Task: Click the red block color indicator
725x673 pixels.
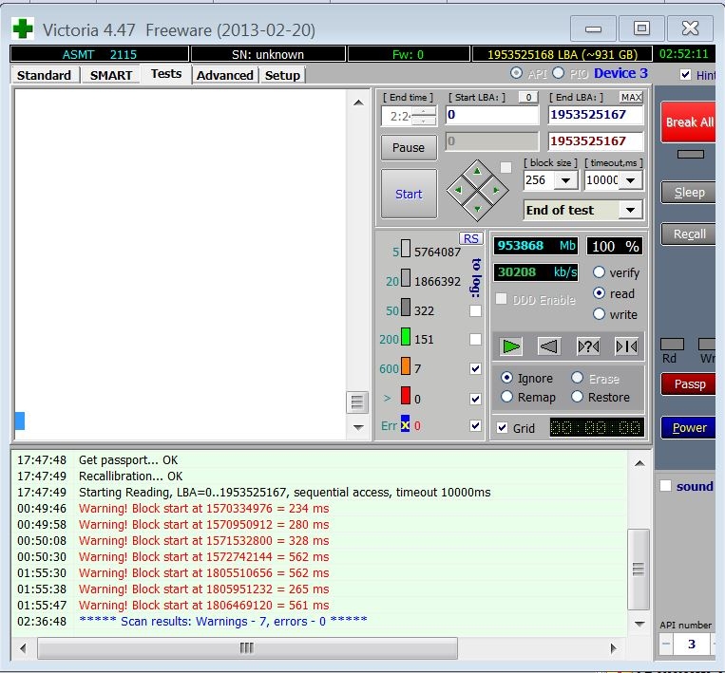Action: (x=406, y=396)
